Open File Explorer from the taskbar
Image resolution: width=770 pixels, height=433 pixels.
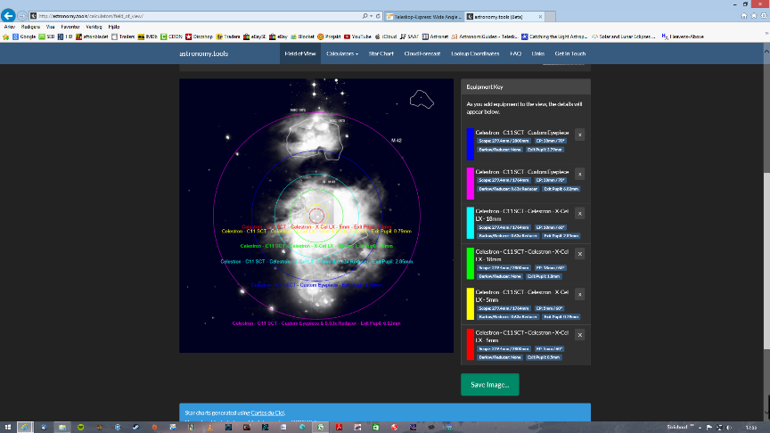[61, 427]
